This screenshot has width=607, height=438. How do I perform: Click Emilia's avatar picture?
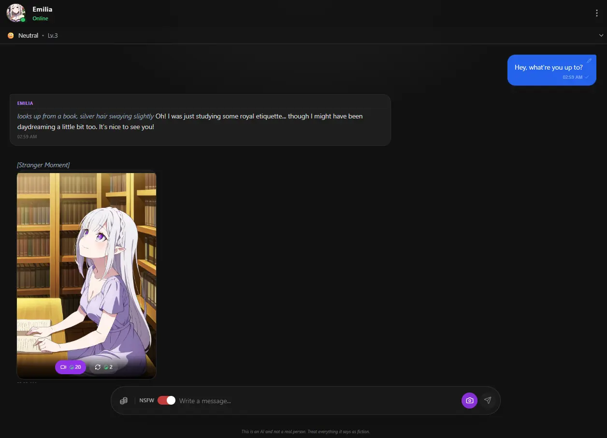pyautogui.click(x=15, y=12)
